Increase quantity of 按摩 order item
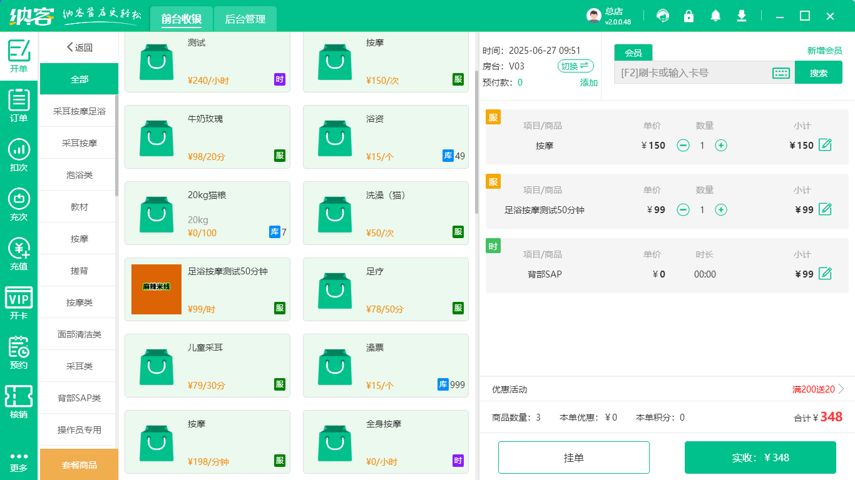855x480 pixels. click(721, 146)
